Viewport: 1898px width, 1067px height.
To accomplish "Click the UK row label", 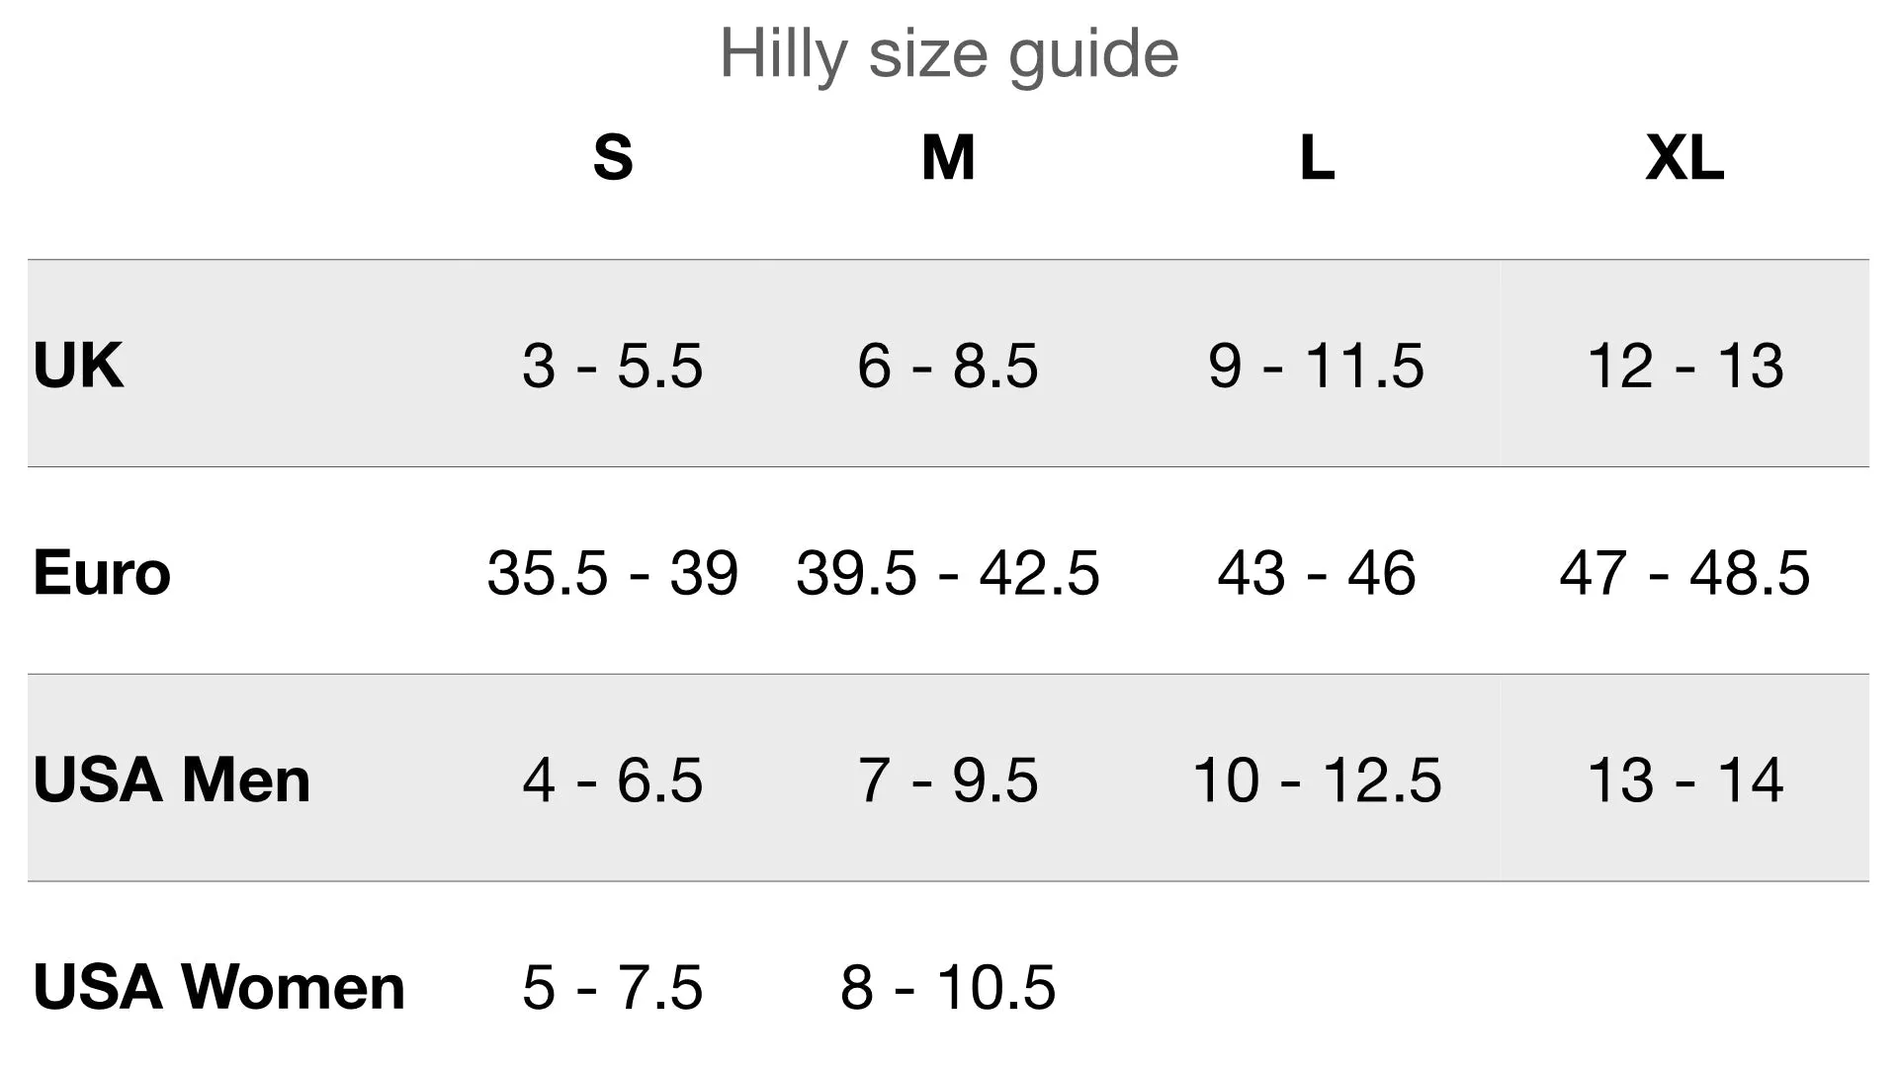I will click(78, 365).
